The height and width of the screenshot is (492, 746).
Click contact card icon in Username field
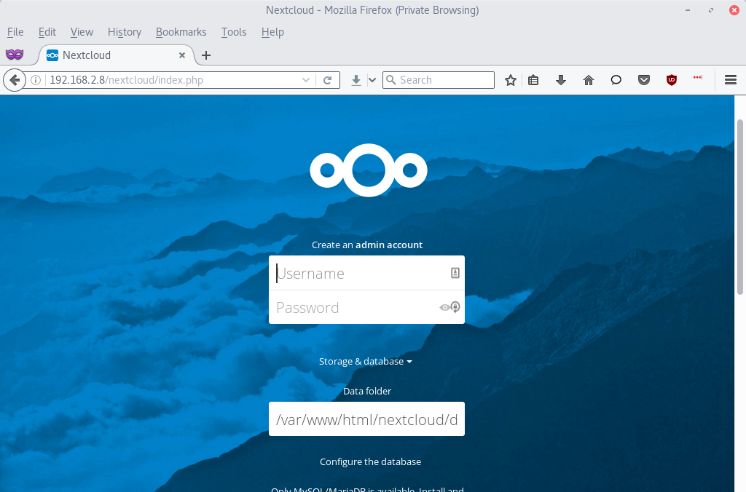click(x=455, y=273)
